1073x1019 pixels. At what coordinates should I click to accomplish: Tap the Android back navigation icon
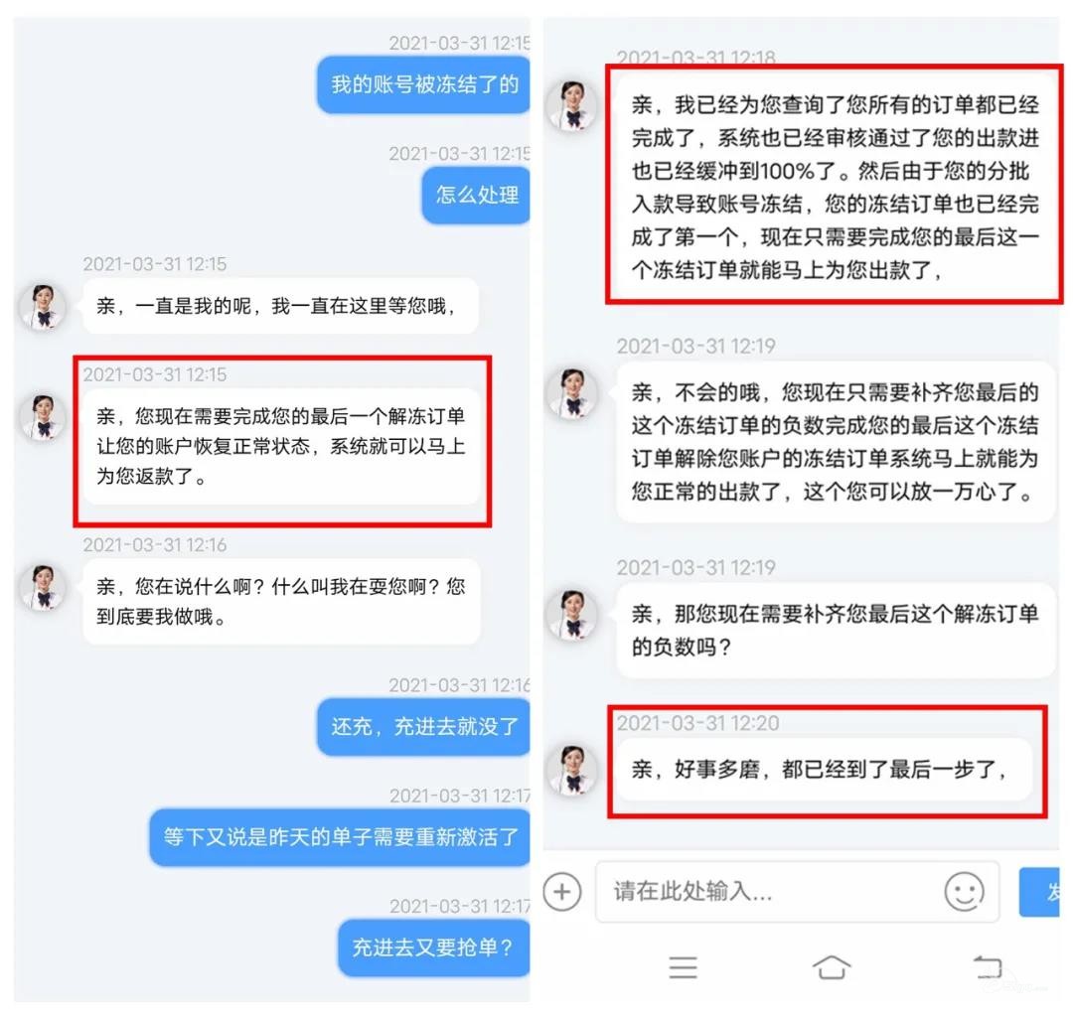[x=988, y=967]
